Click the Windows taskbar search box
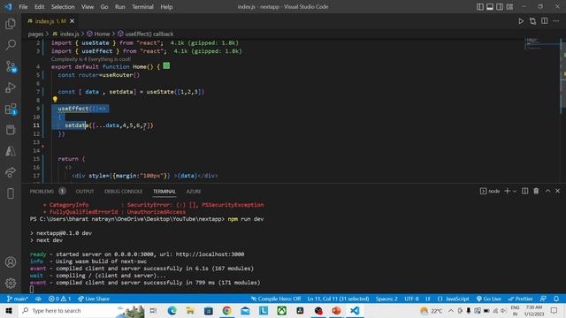The height and width of the screenshot is (318, 566). (80, 310)
